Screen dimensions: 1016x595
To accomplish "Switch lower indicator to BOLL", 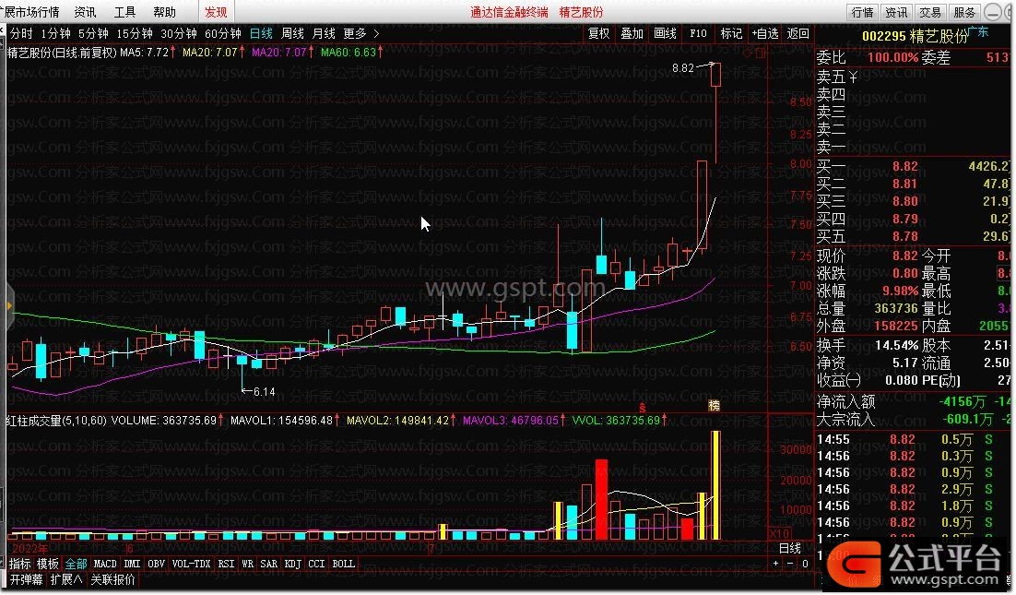I will click(343, 564).
